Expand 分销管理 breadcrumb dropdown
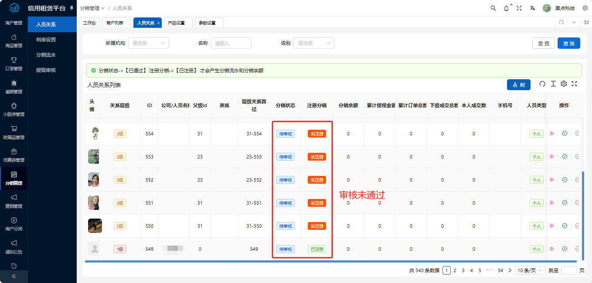The height and width of the screenshot is (283, 592). (92, 8)
